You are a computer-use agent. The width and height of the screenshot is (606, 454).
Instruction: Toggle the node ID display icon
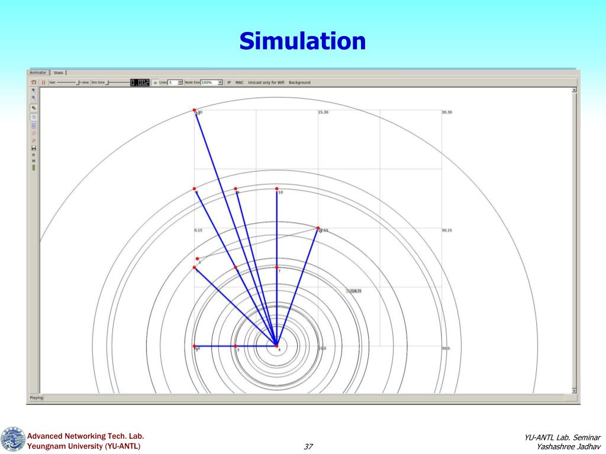click(x=34, y=108)
